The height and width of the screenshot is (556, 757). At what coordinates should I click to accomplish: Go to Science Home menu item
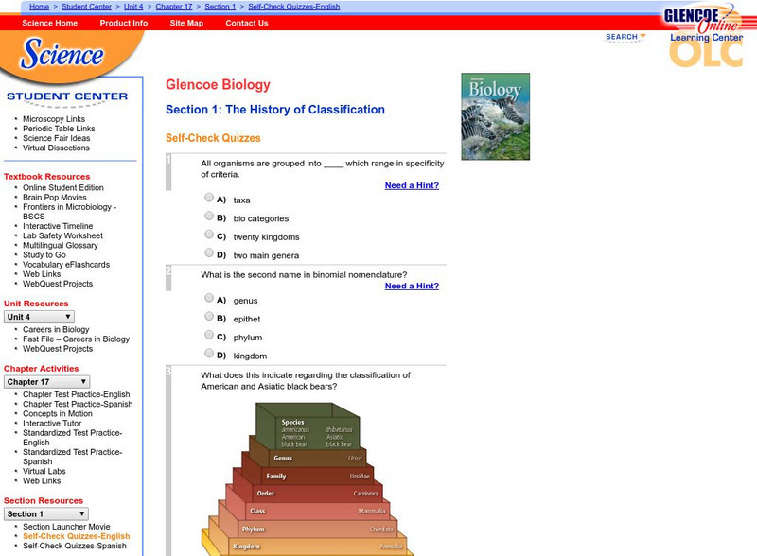coord(50,23)
